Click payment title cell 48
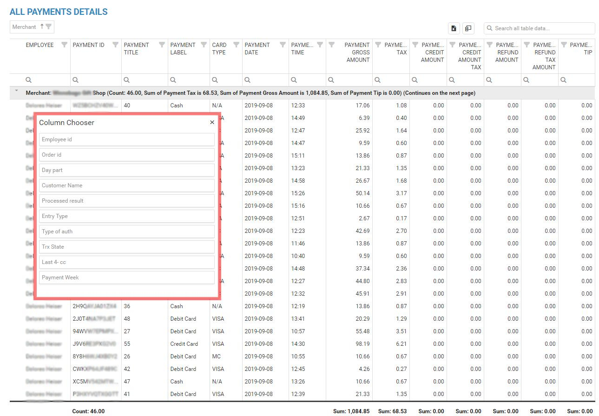599x416 pixels. point(127,319)
